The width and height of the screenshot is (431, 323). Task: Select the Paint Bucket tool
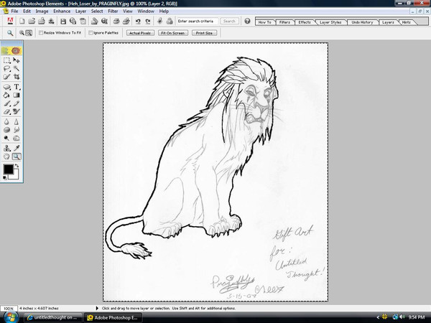point(7,95)
